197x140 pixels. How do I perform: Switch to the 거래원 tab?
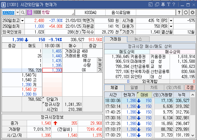(116, 39)
